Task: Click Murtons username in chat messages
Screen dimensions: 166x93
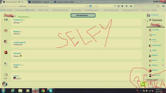Action: click(17, 32)
